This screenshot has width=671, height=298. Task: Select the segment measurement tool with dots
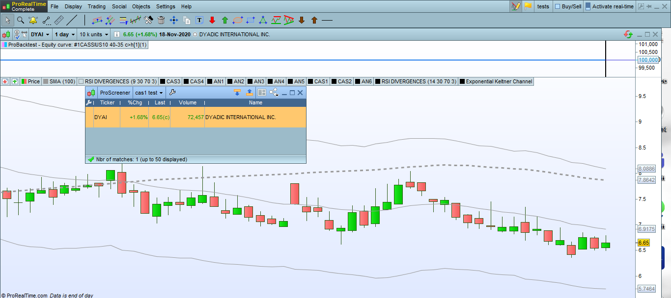click(x=46, y=20)
